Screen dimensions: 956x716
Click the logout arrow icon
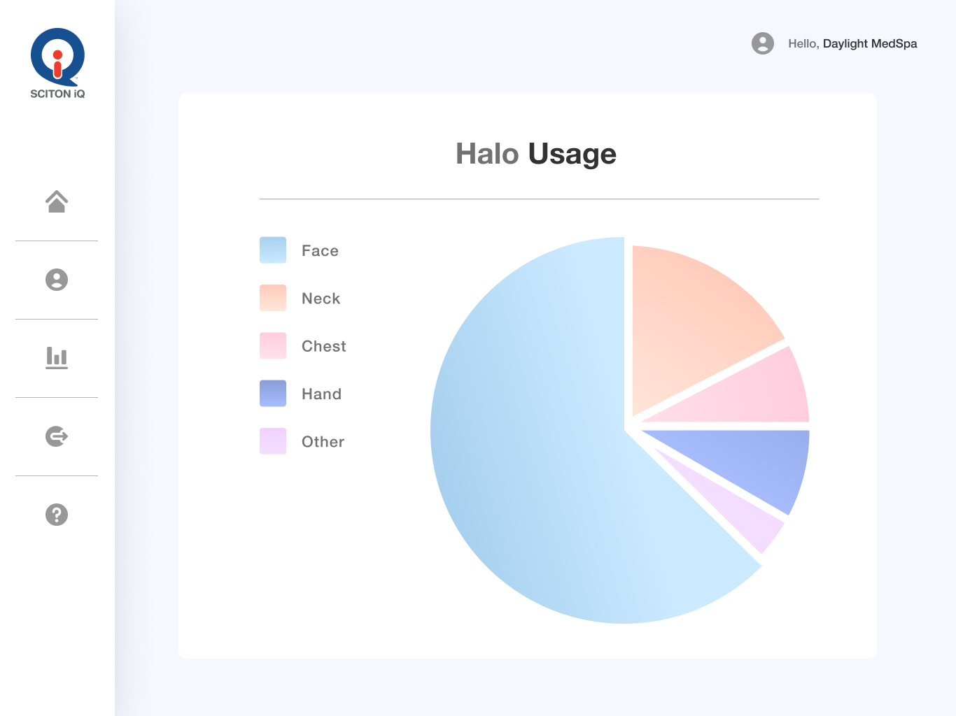pos(57,436)
